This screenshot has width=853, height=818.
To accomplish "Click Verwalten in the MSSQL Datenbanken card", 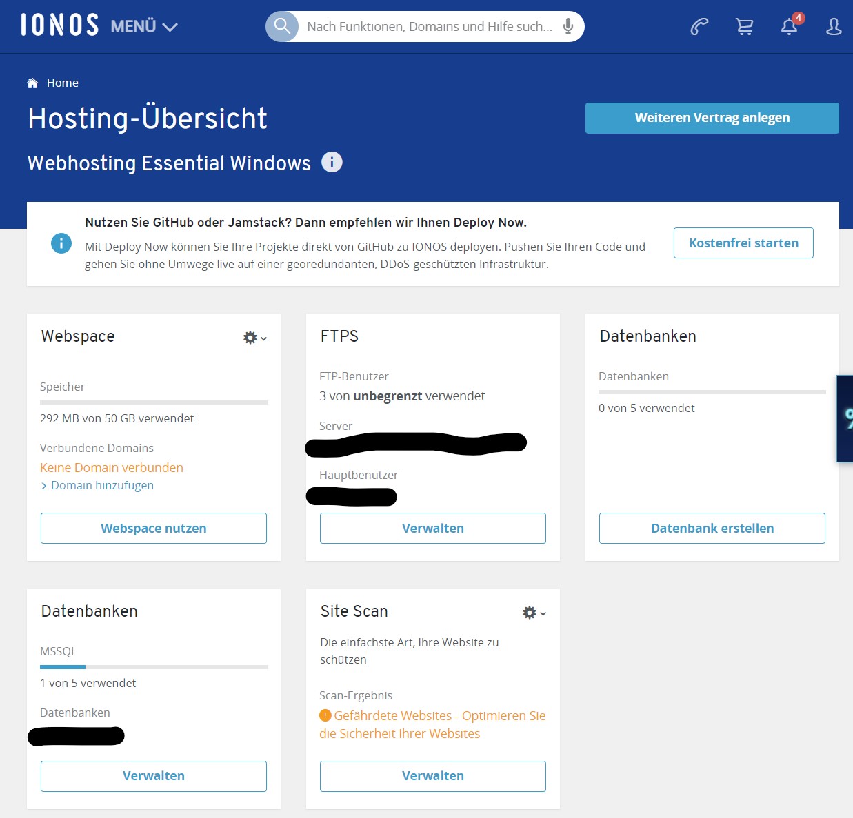I will point(154,776).
